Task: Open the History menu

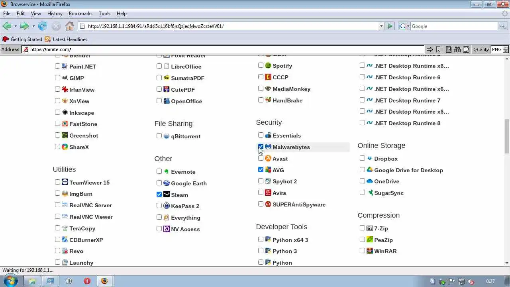Action: [x=55, y=14]
